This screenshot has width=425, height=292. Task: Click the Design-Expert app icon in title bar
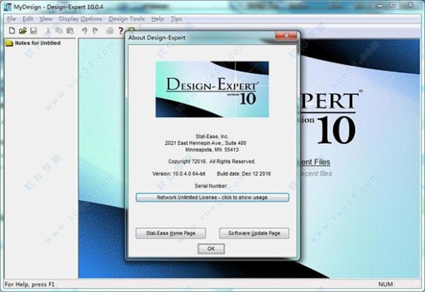click(x=8, y=7)
